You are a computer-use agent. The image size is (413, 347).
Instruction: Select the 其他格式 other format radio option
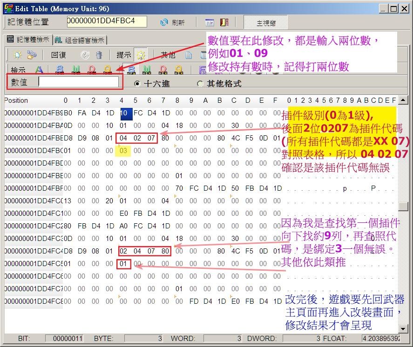(x=200, y=84)
